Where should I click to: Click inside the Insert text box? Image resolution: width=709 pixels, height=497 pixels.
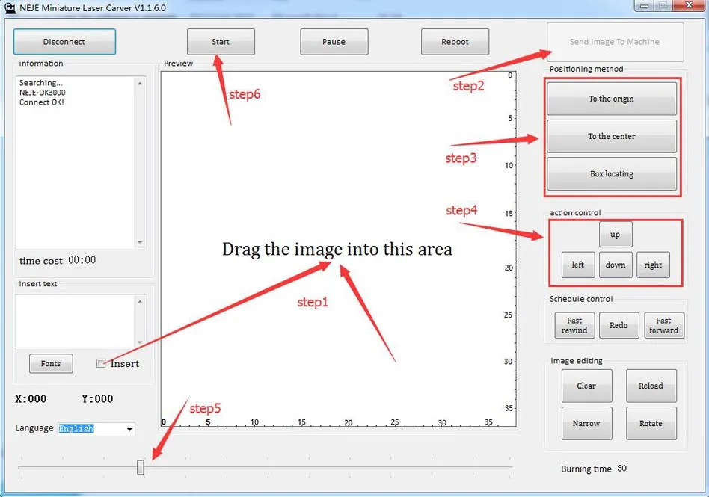(75, 321)
